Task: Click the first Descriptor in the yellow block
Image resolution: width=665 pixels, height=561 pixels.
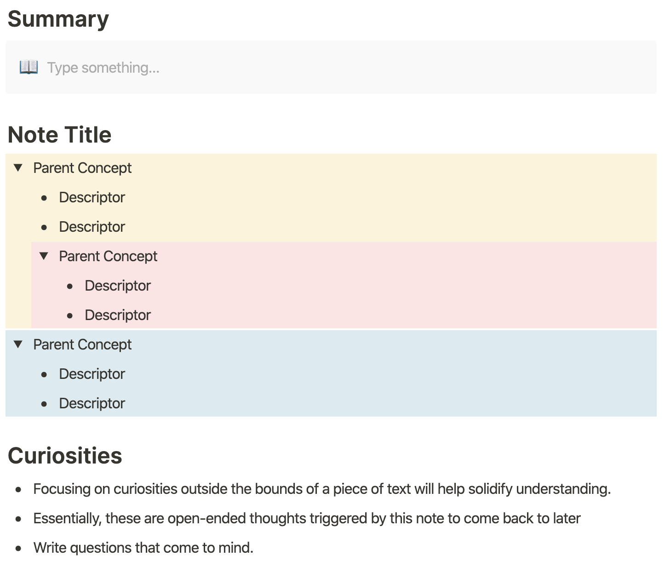Action: click(x=92, y=197)
